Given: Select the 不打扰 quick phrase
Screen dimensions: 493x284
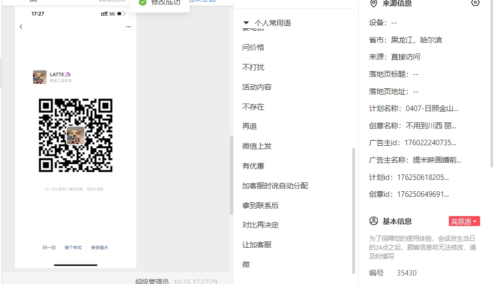Looking at the screenshot, I should [253, 67].
